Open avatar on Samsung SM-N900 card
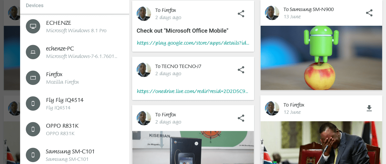 click(x=272, y=13)
